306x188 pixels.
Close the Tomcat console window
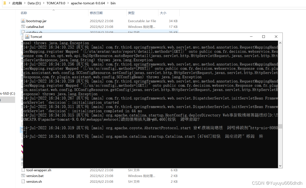(276, 37)
